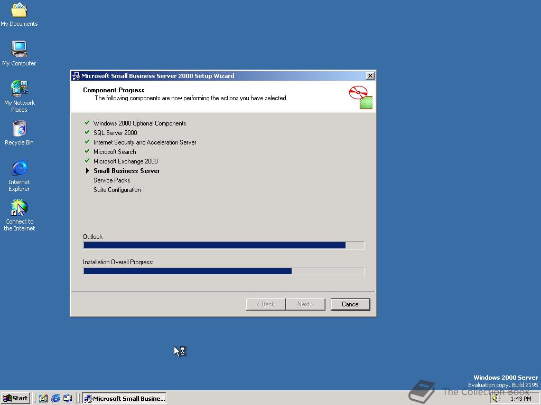Click the disabled Next button
The width and height of the screenshot is (541, 405).
305,304
